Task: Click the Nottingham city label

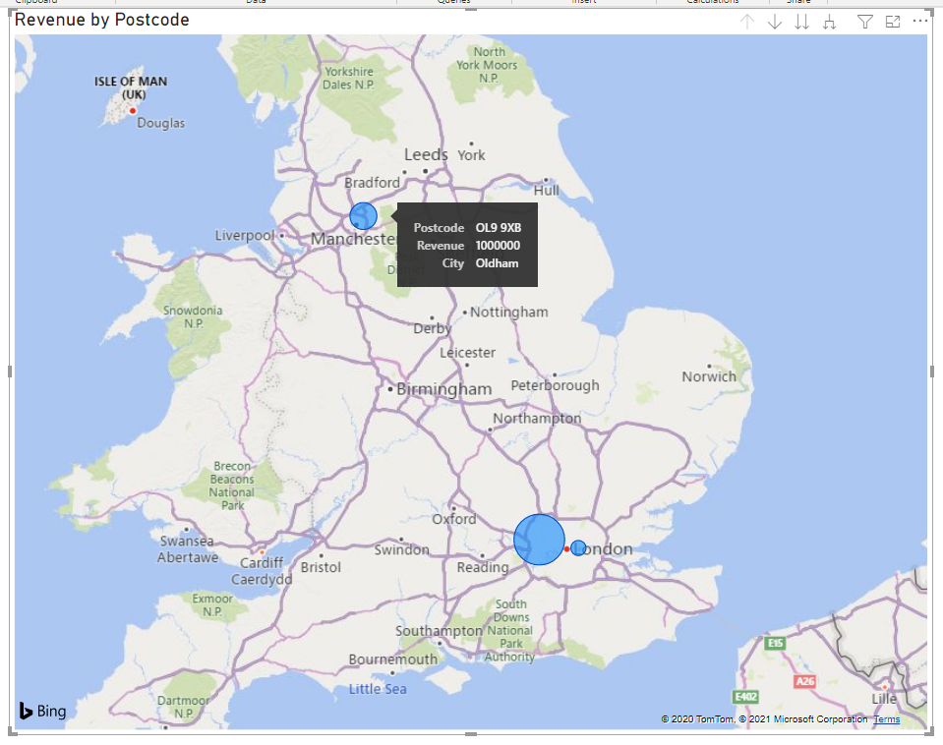Action: (508, 313)
